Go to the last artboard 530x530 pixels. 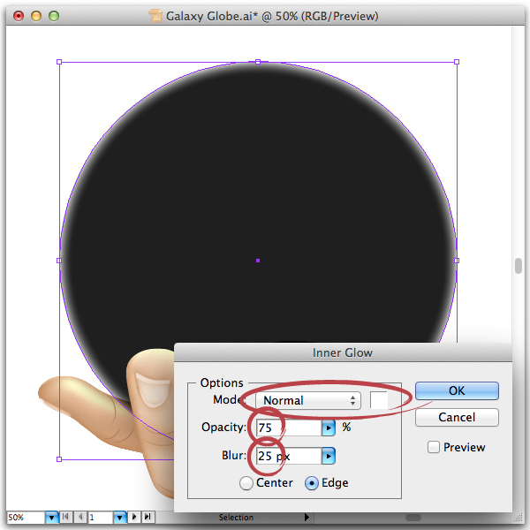pyautogui.click(x=148, y=517)
